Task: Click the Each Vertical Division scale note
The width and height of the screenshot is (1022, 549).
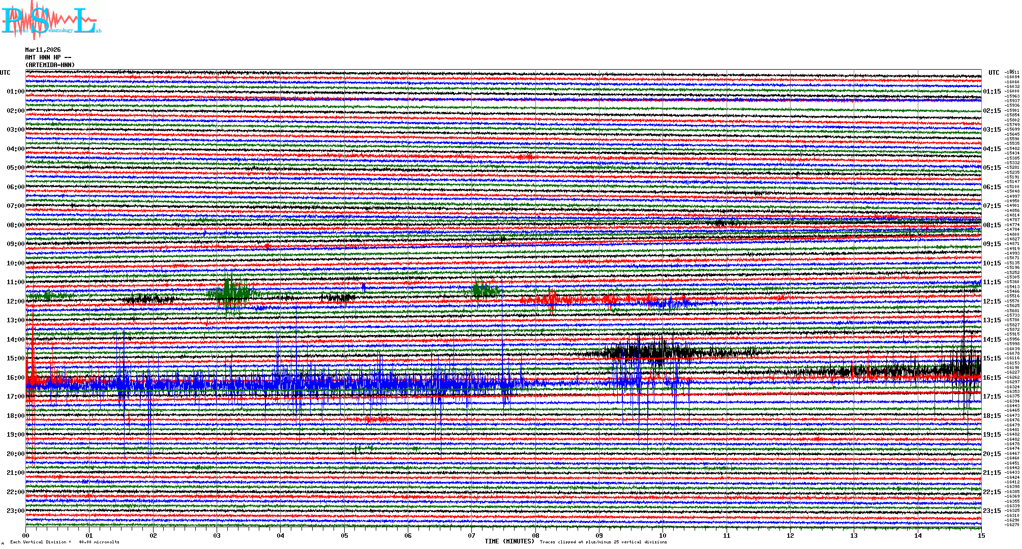Action: 64,542
